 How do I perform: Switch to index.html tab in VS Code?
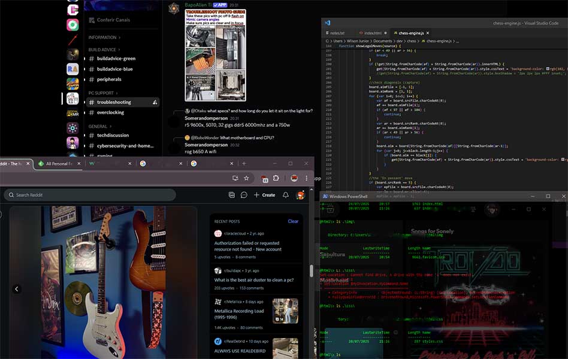373,33
